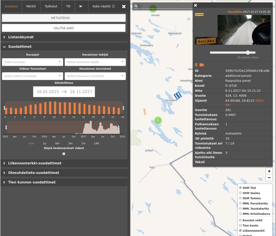Screen dimensions: 276x236
Task: Select the 6m time range
Action: pos(57,143)
